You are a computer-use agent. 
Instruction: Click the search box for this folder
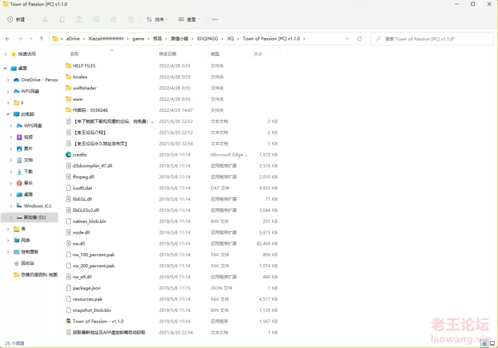click(x=431, y=39)
